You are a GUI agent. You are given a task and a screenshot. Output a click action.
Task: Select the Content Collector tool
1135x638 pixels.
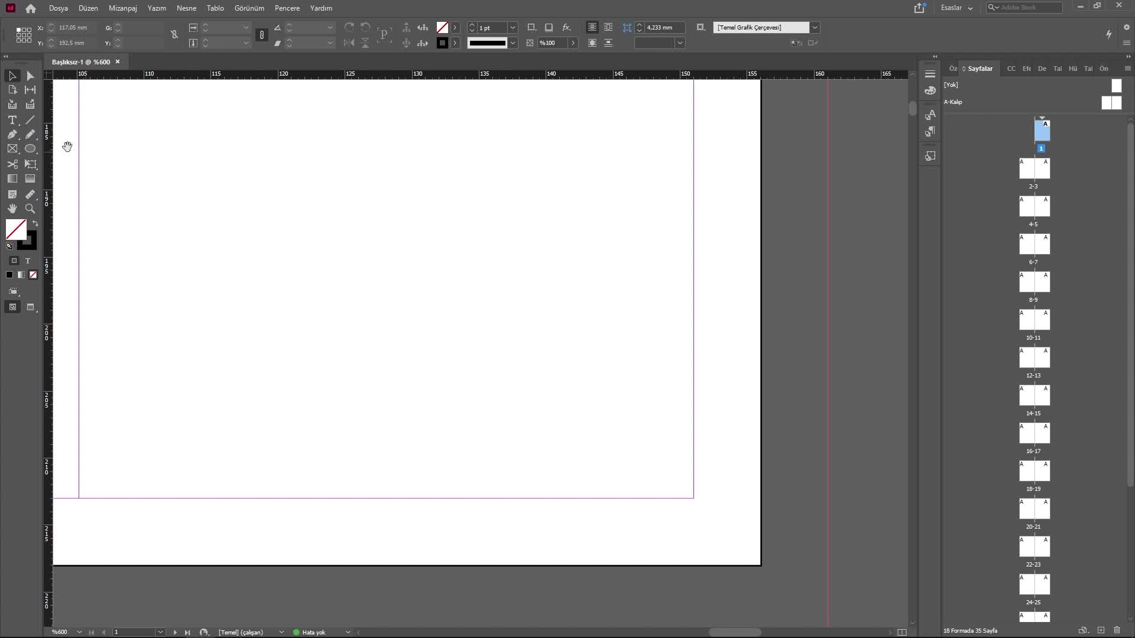click(x=12, y=105)
